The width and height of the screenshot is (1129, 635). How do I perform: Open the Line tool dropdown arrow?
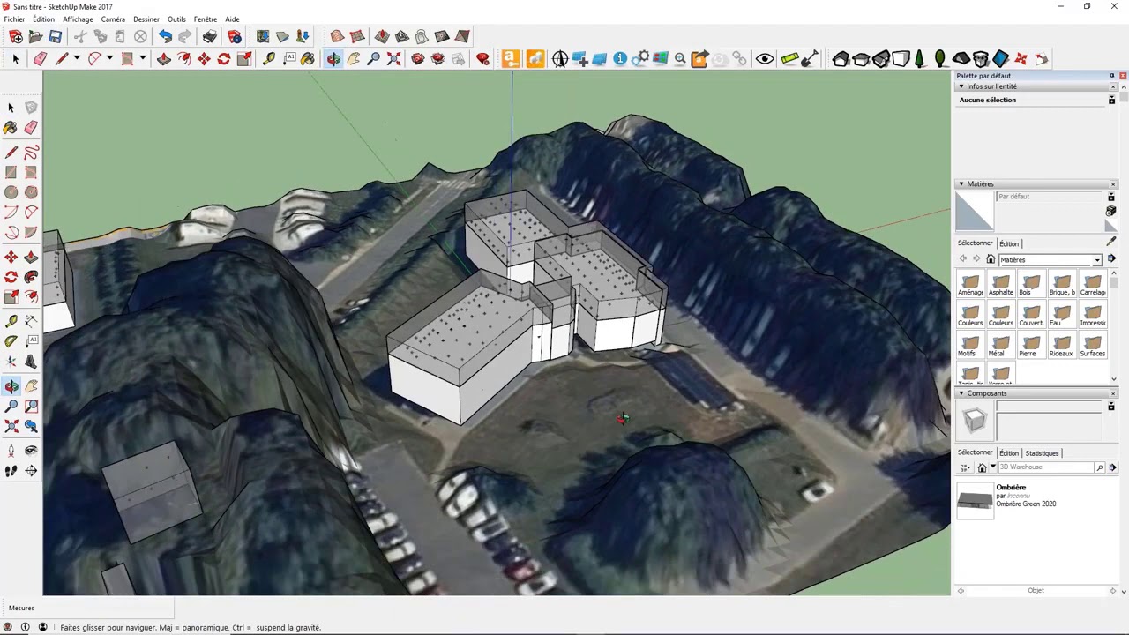click(77, 59)
